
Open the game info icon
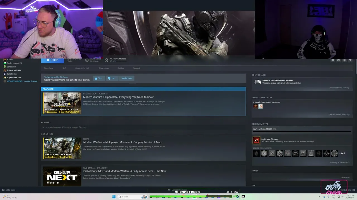(344, 60)
